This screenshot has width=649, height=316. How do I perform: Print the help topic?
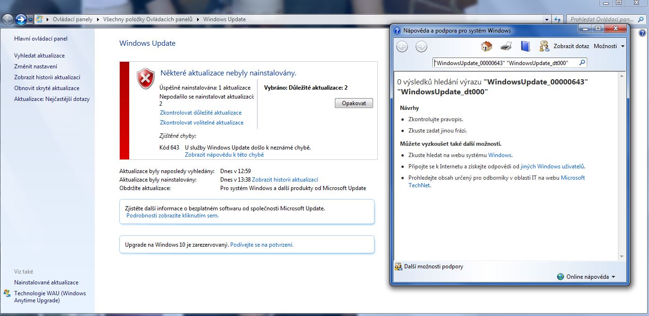pos(506,46)
